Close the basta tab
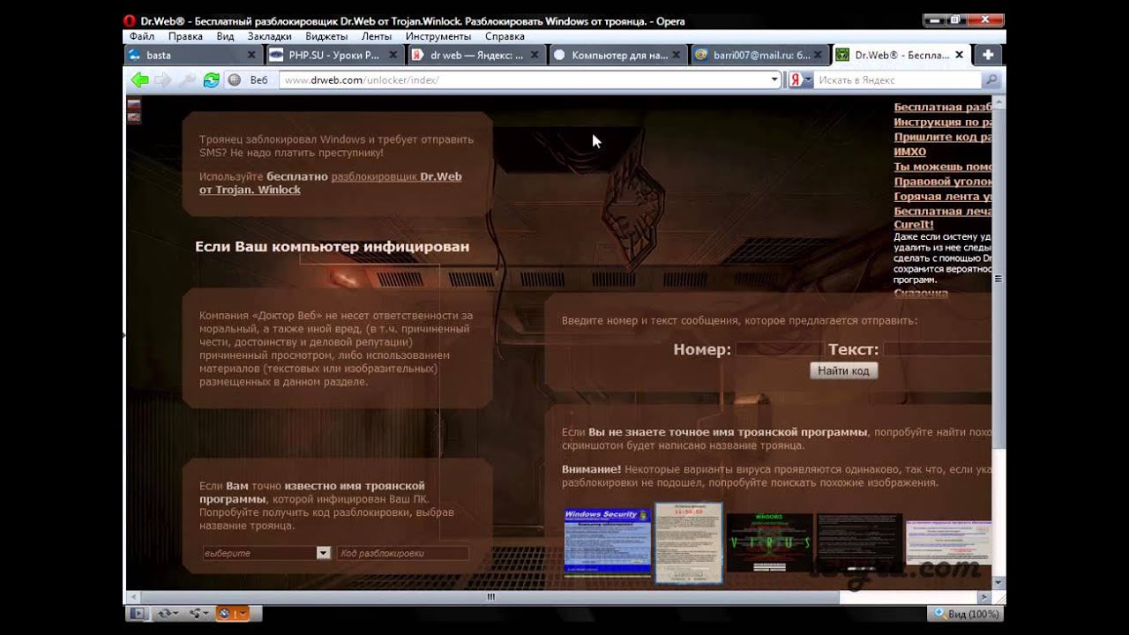The height and width of the screenshot is (635, 1129). click(251, 55)
